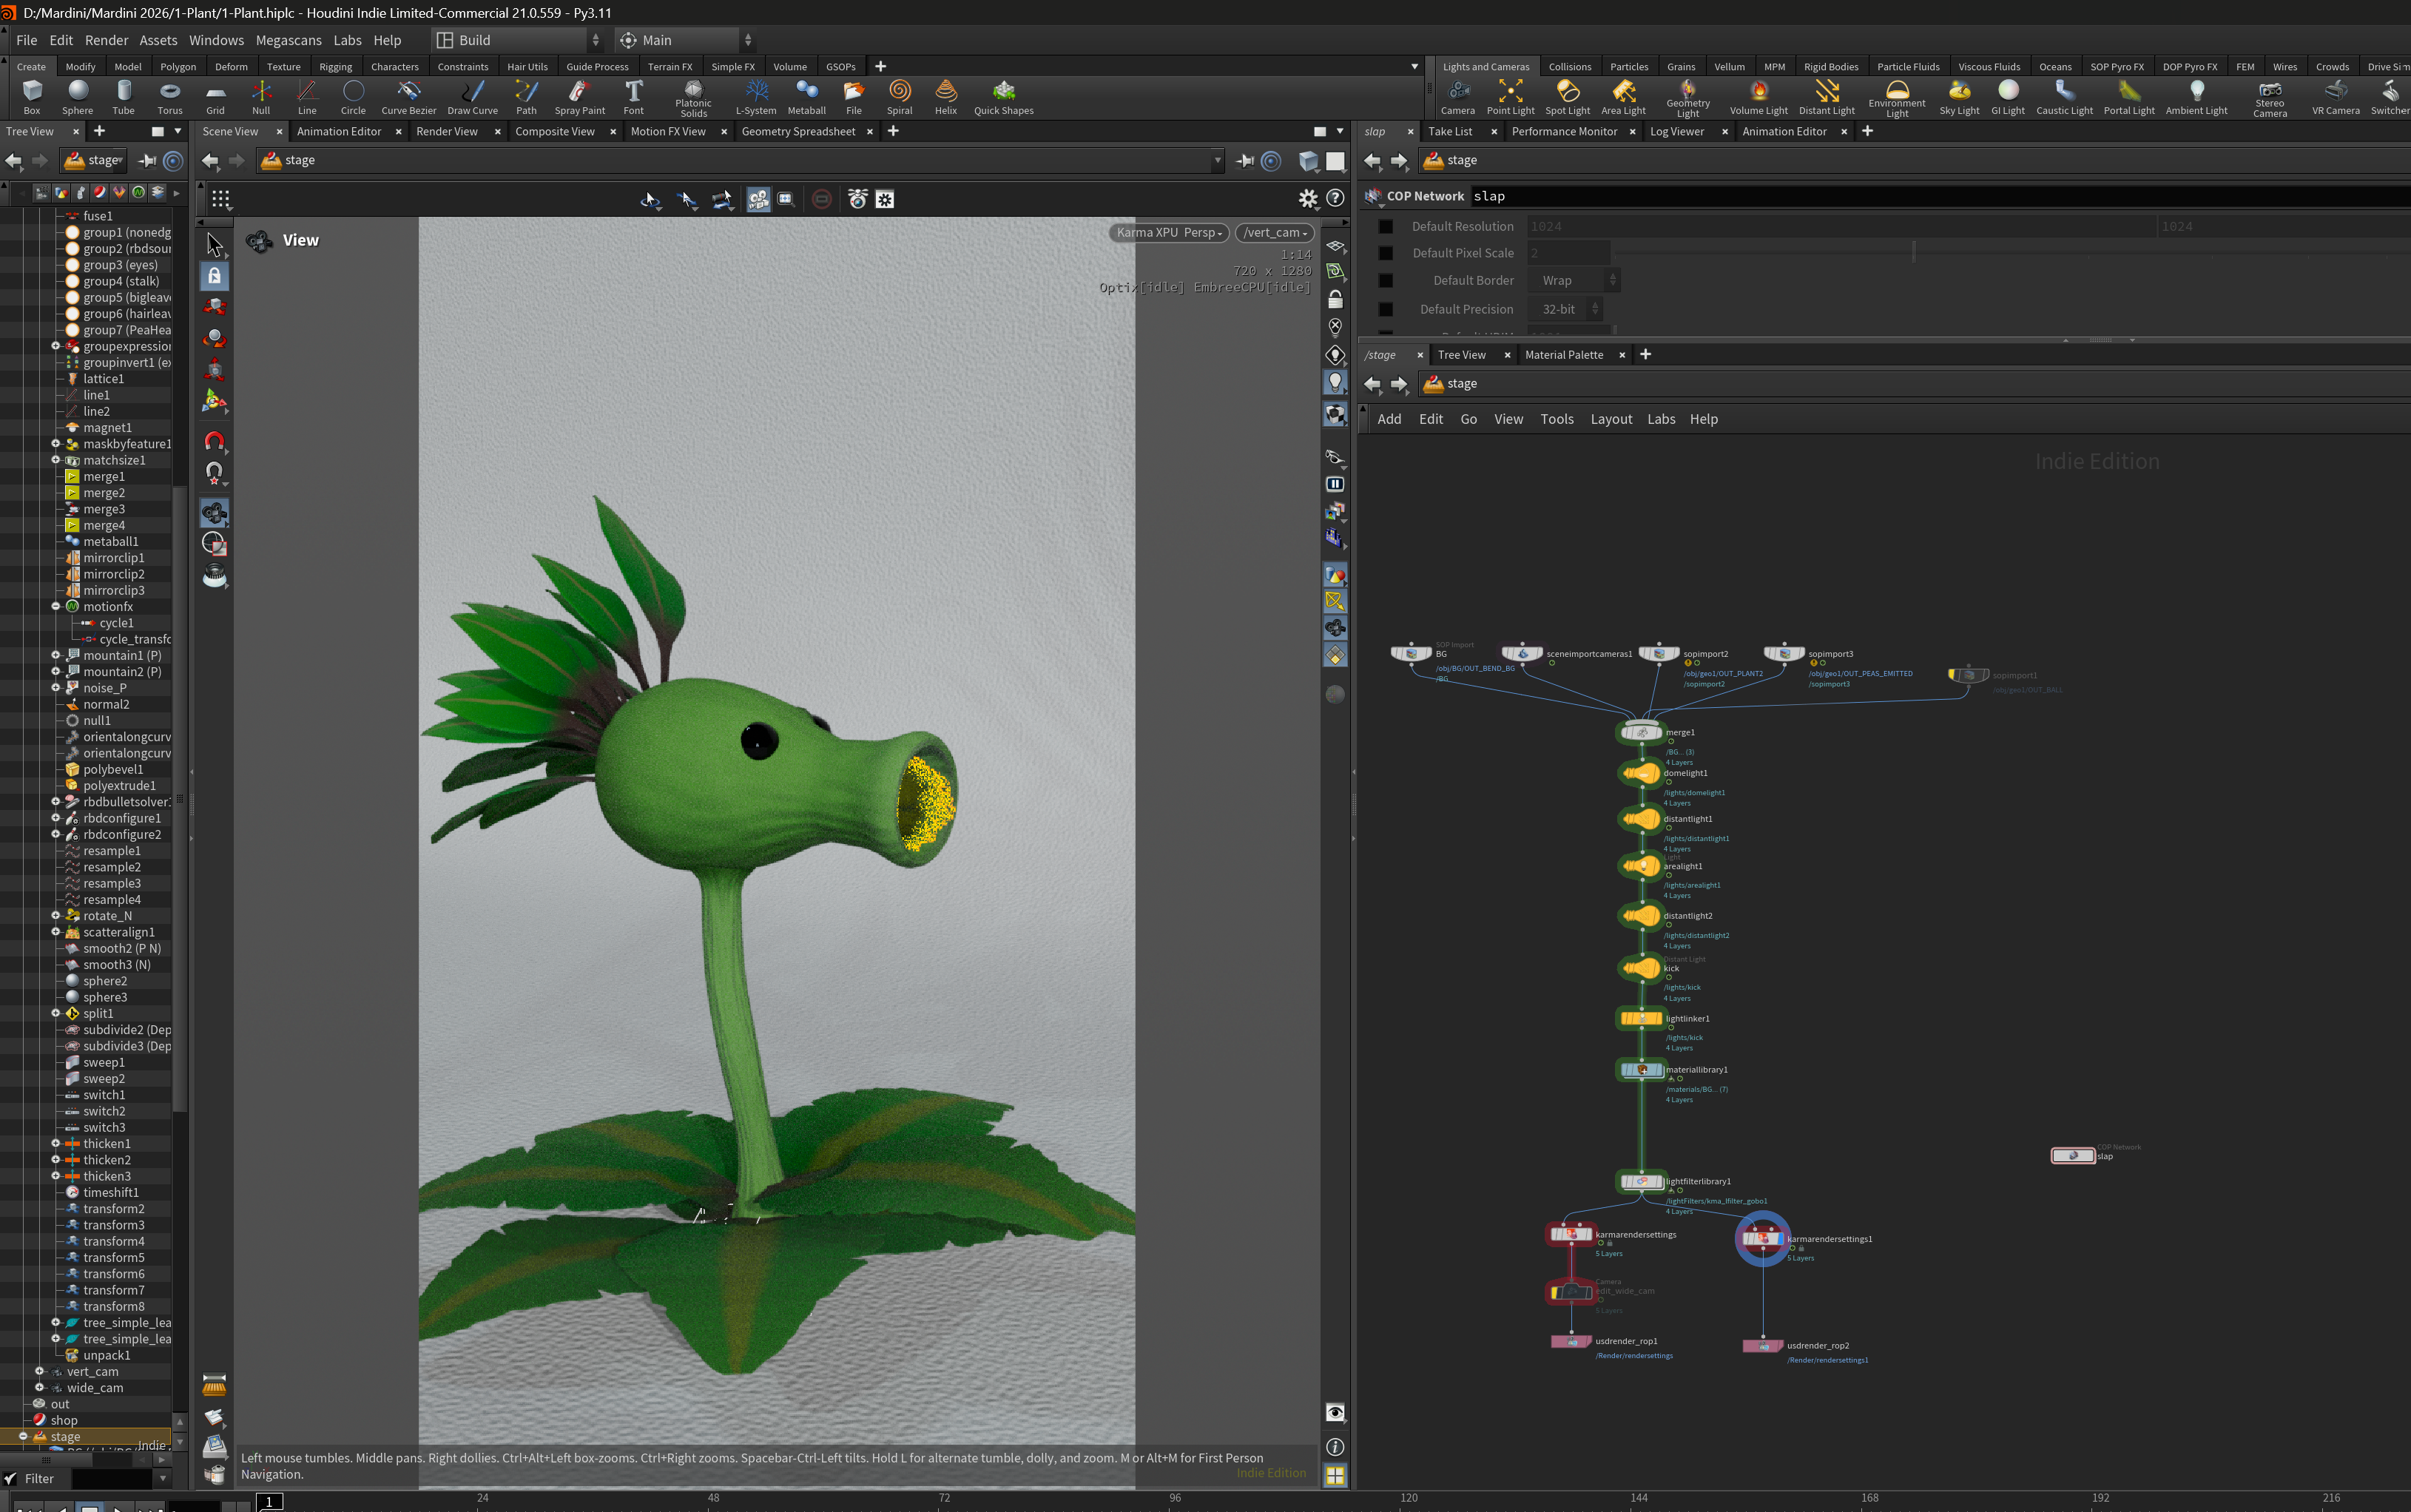Viewport: 2411px width, 1512px height.
Task: Select the Helix shelf tool
Action: click(x=945, y=97)
